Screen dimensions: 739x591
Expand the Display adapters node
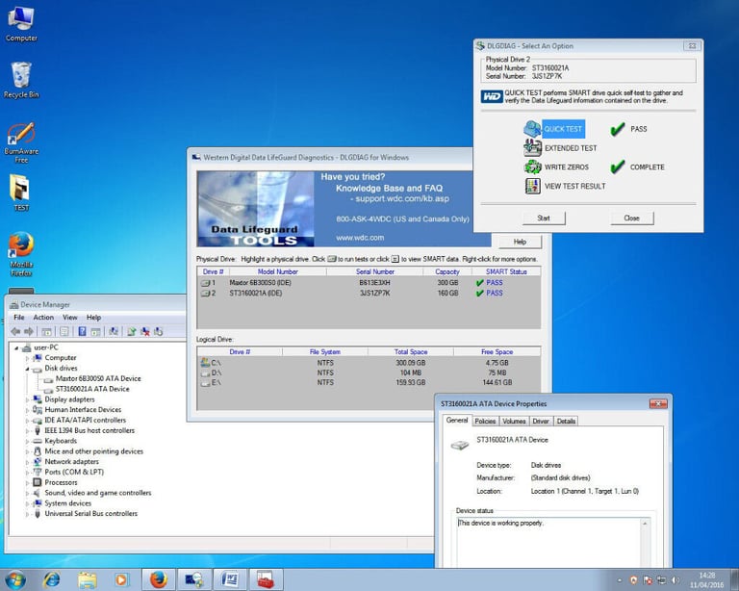click(x=27, y=399)
